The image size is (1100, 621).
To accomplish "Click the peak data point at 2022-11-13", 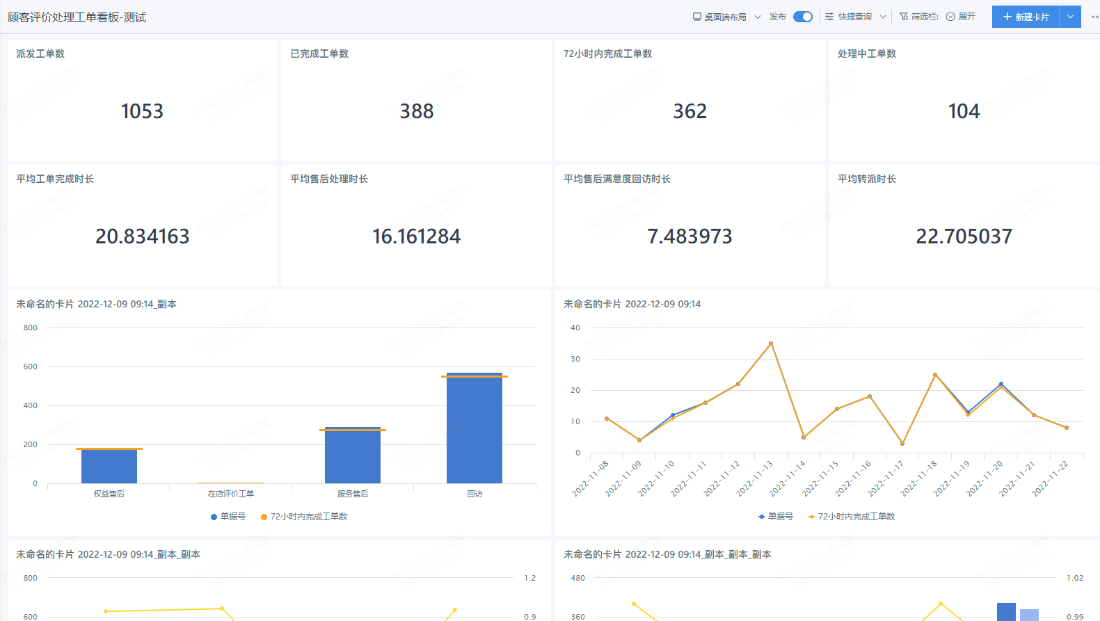I will pos(771,344).
